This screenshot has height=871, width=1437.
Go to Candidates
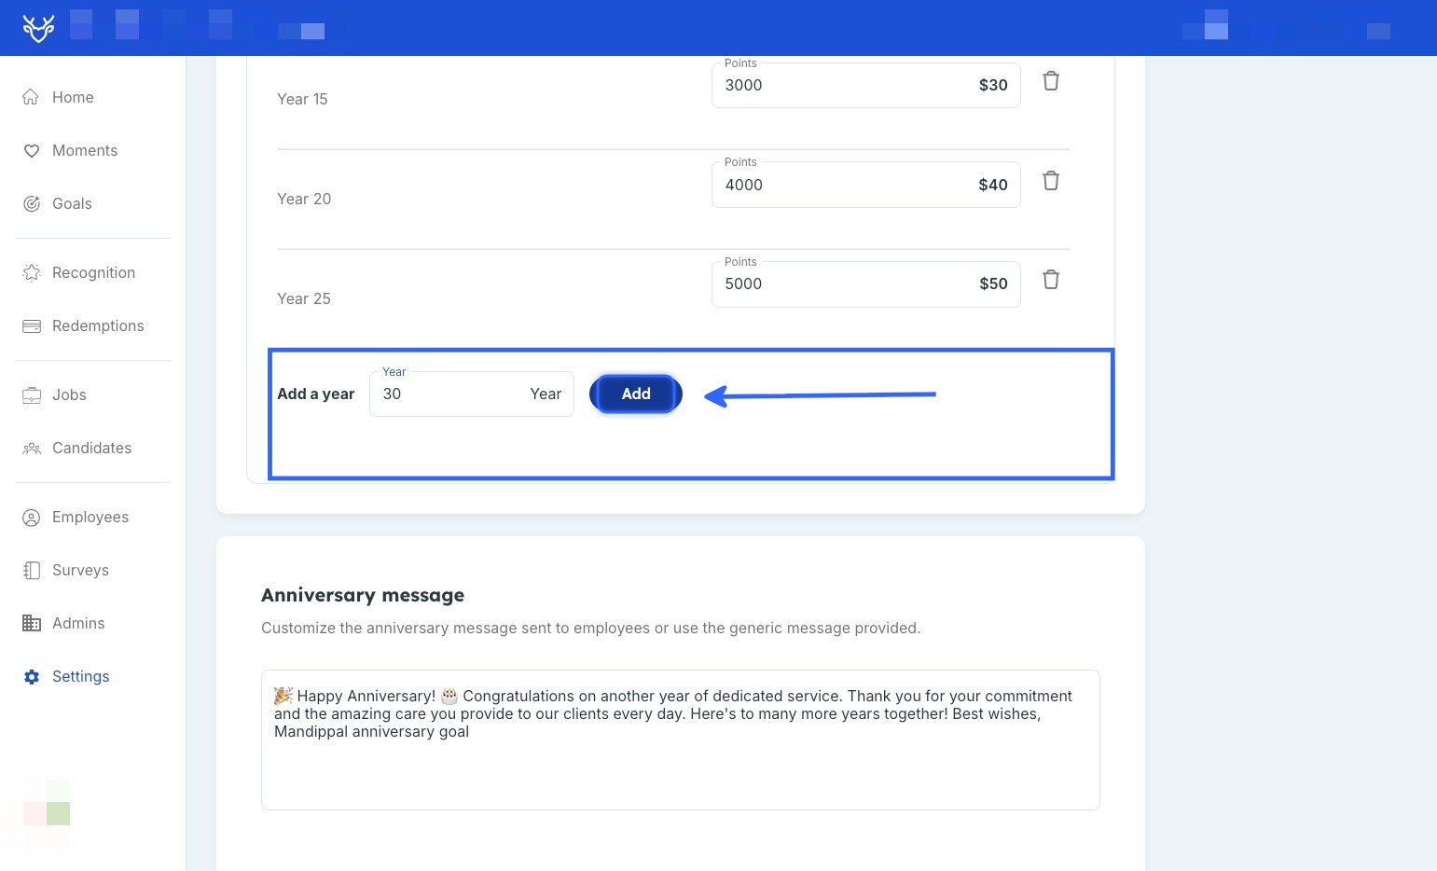pos(91,448)
